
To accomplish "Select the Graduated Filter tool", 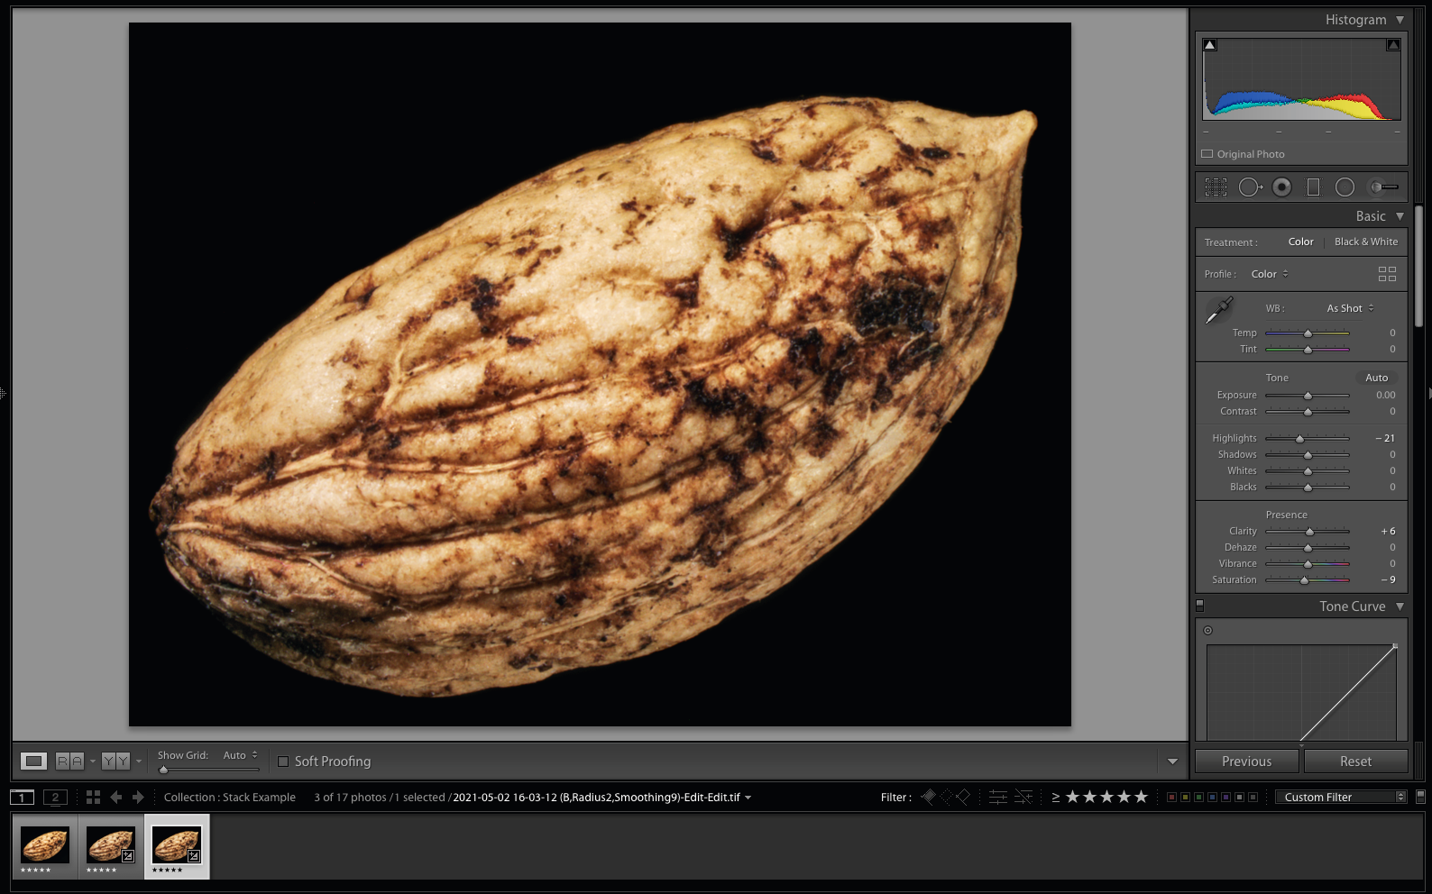I will (x=1313, y=187).
